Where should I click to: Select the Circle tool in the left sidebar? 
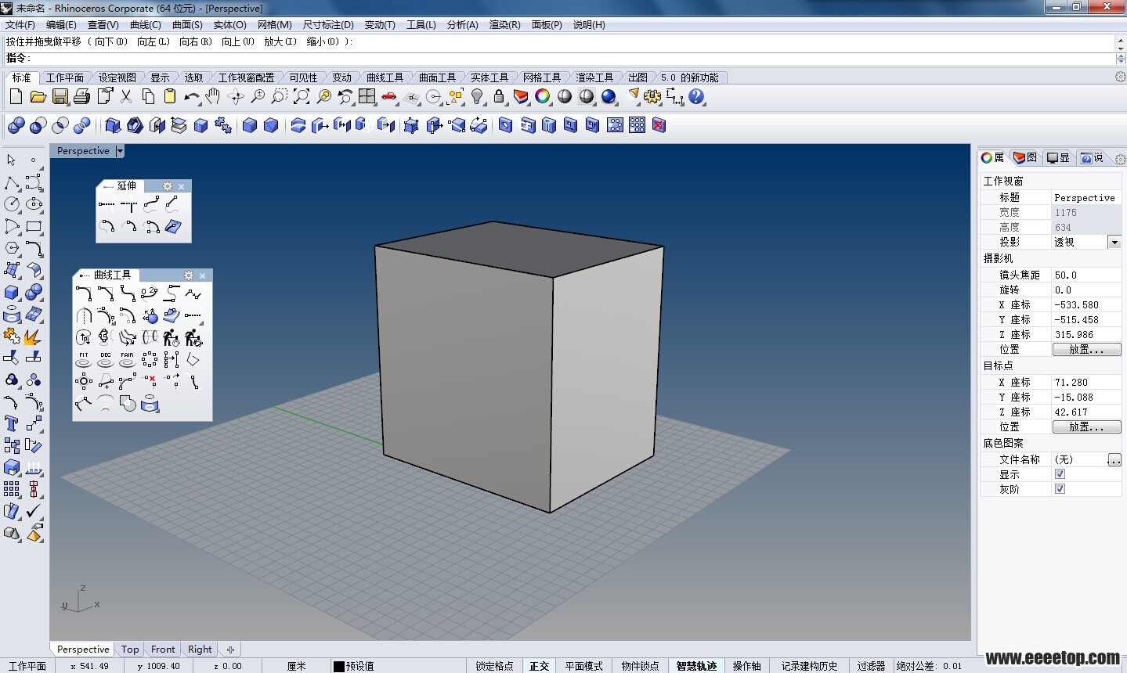(x=12, y=204)
